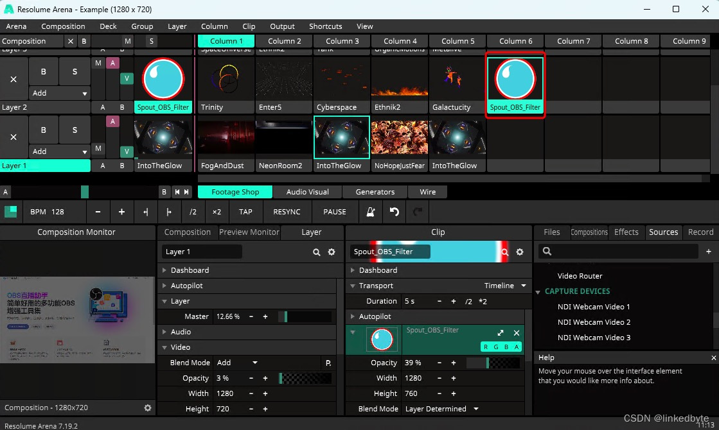Toggle Layer 1 solo S button
The image size is (719, 430).
[x=75, y=130]
